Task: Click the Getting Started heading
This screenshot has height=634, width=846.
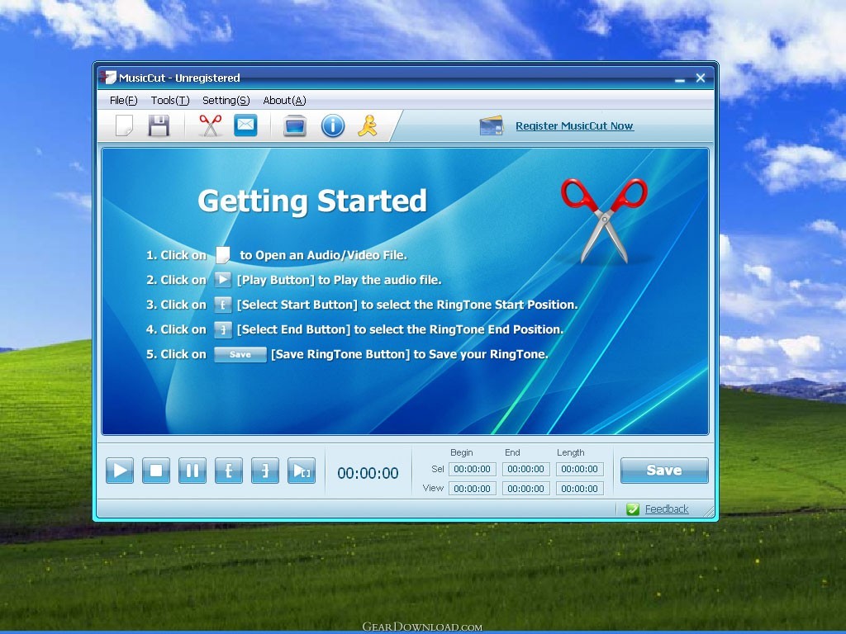Action: coord(312,201)
